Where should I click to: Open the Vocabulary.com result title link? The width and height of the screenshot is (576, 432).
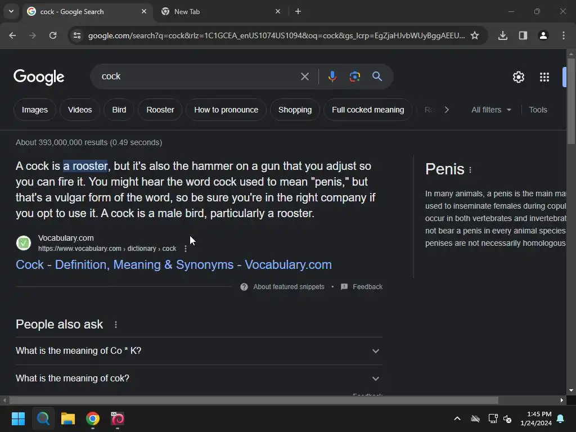174,265
